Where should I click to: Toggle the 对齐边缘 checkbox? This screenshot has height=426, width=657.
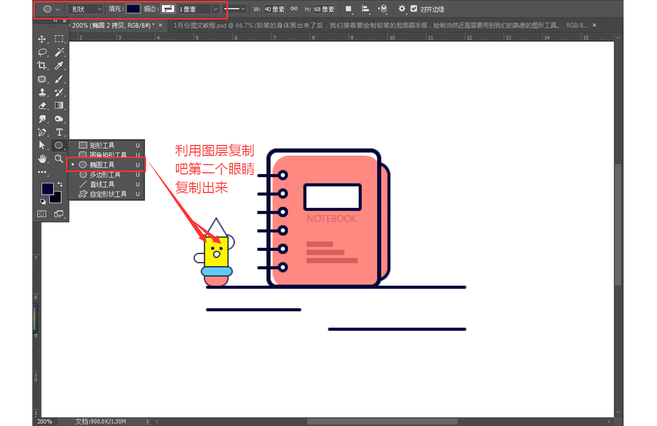(x=414, y=9)
